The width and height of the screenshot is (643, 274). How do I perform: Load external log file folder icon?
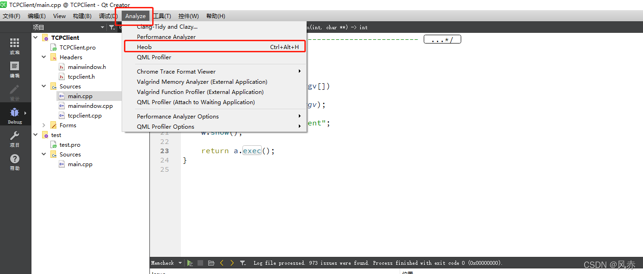pyautogui.click(x=211, y=263)
